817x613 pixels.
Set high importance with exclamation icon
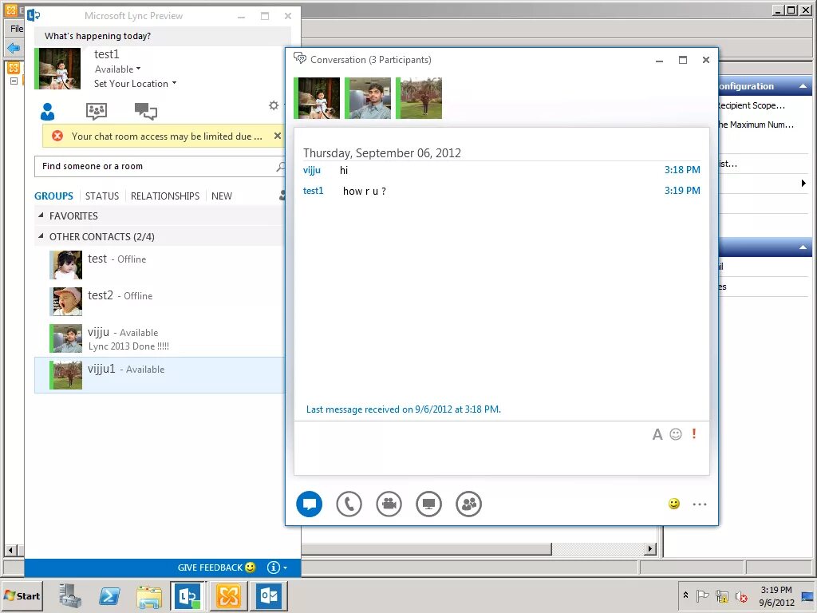[x=694, y=433]
